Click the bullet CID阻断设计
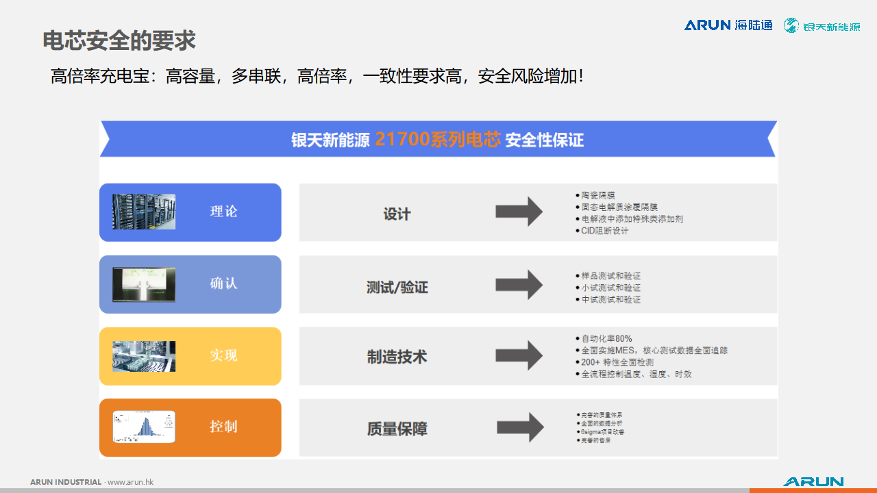Screen dimensions: 877x493 (602, 231)
